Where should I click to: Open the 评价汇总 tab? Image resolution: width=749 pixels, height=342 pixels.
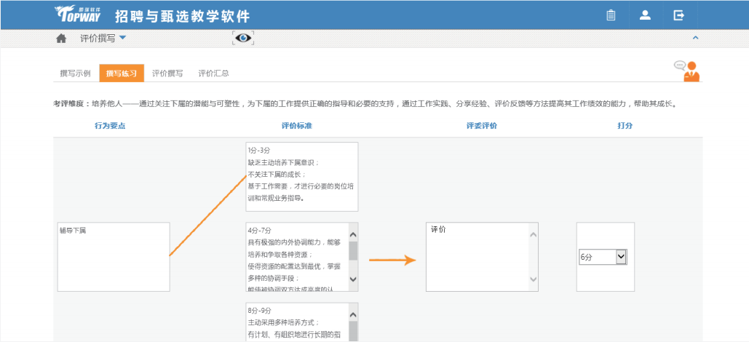coord(213,73)
